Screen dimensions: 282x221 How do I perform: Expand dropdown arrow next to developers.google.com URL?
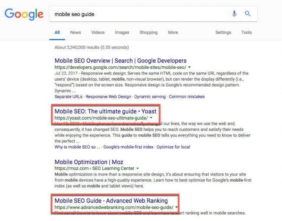click(x=190, y=68)
